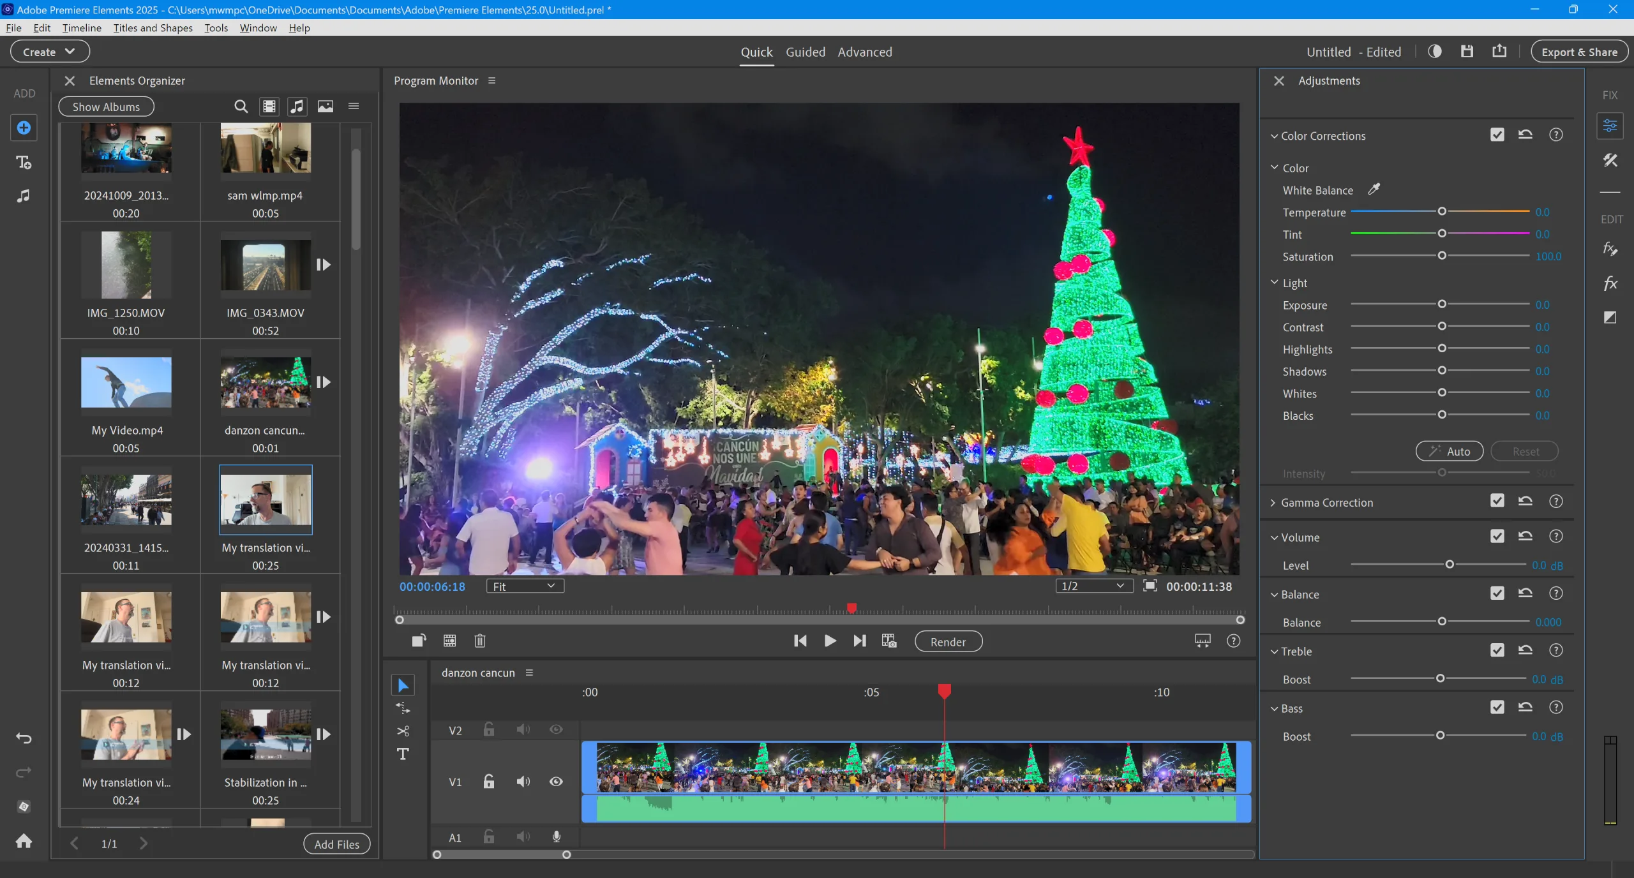Screen dimensions: 1634x878
Task: Click the trash delete icon under the monitor
Action: [x=480, y=641]
